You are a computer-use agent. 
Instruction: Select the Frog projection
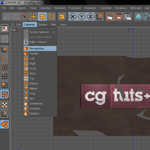pyautogui.click(x=40, y=93)
